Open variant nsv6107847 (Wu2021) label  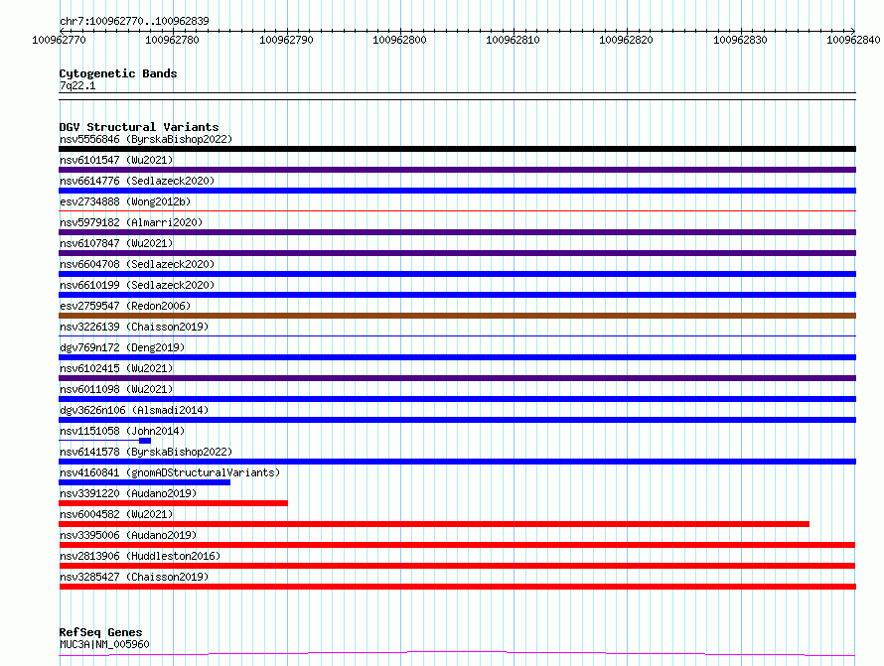pyautogui.click(x=116, y=243)
